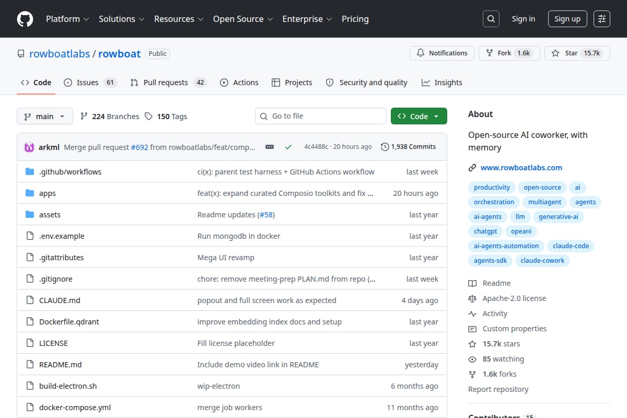The height and width of the screenshot is (418, 627).
Task: View the 150 Tags link
Action: [x=166, y=117]
